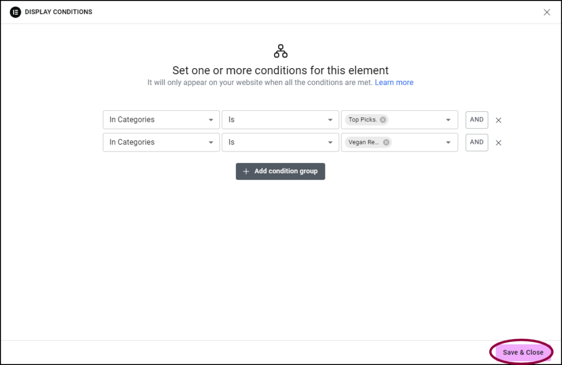Click the conditions hierarchy icon above the heading
The image size is (562, 365).
[x=280, y=50]
